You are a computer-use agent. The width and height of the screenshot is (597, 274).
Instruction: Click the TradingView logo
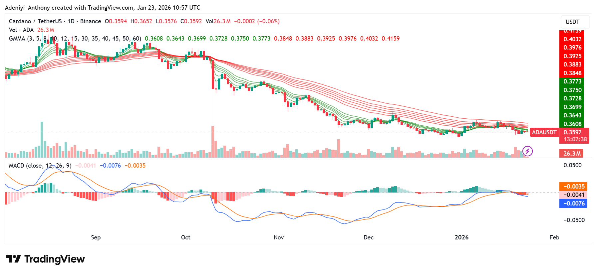(45, 259)
